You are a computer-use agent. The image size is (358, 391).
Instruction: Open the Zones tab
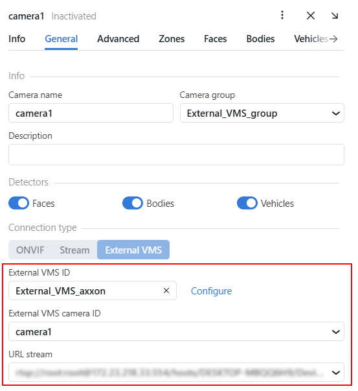pos(172,39)
